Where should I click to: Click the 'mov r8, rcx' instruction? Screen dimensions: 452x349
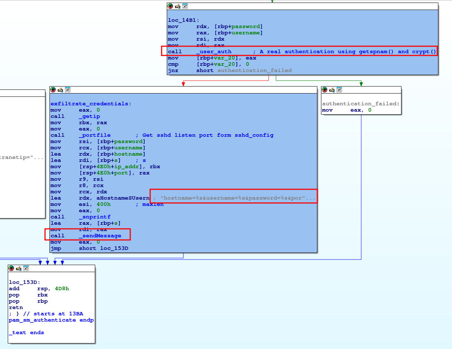pyautogui.click(x=77, y=186)
